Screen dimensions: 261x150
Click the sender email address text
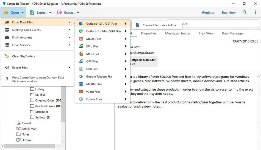tap(142, 53)
